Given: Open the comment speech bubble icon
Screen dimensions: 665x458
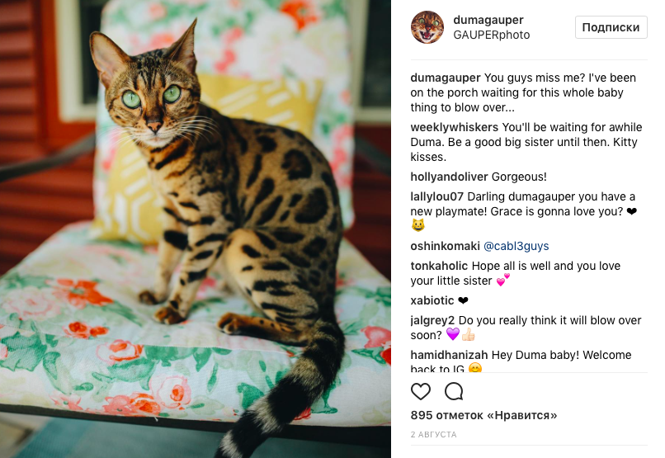Looking at the screenshot, I should coord(454,391).
